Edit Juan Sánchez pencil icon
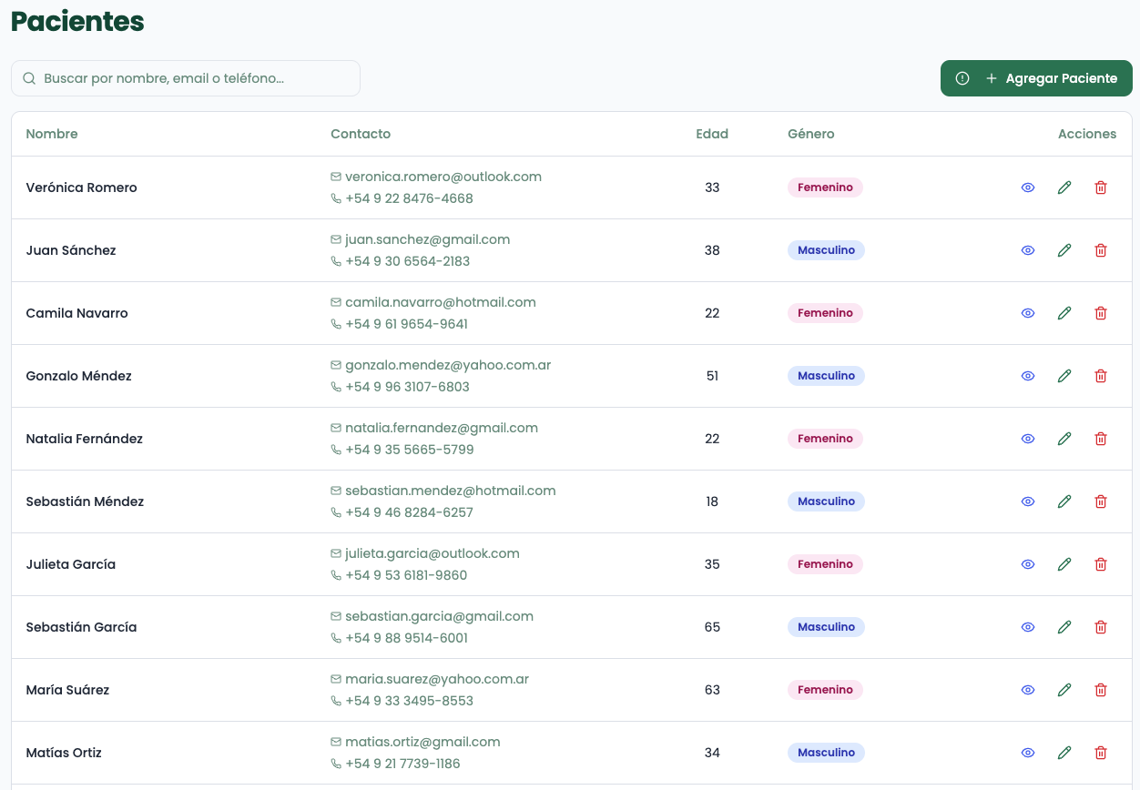This screenshot has width=1140, height=790. (1064, 250)
